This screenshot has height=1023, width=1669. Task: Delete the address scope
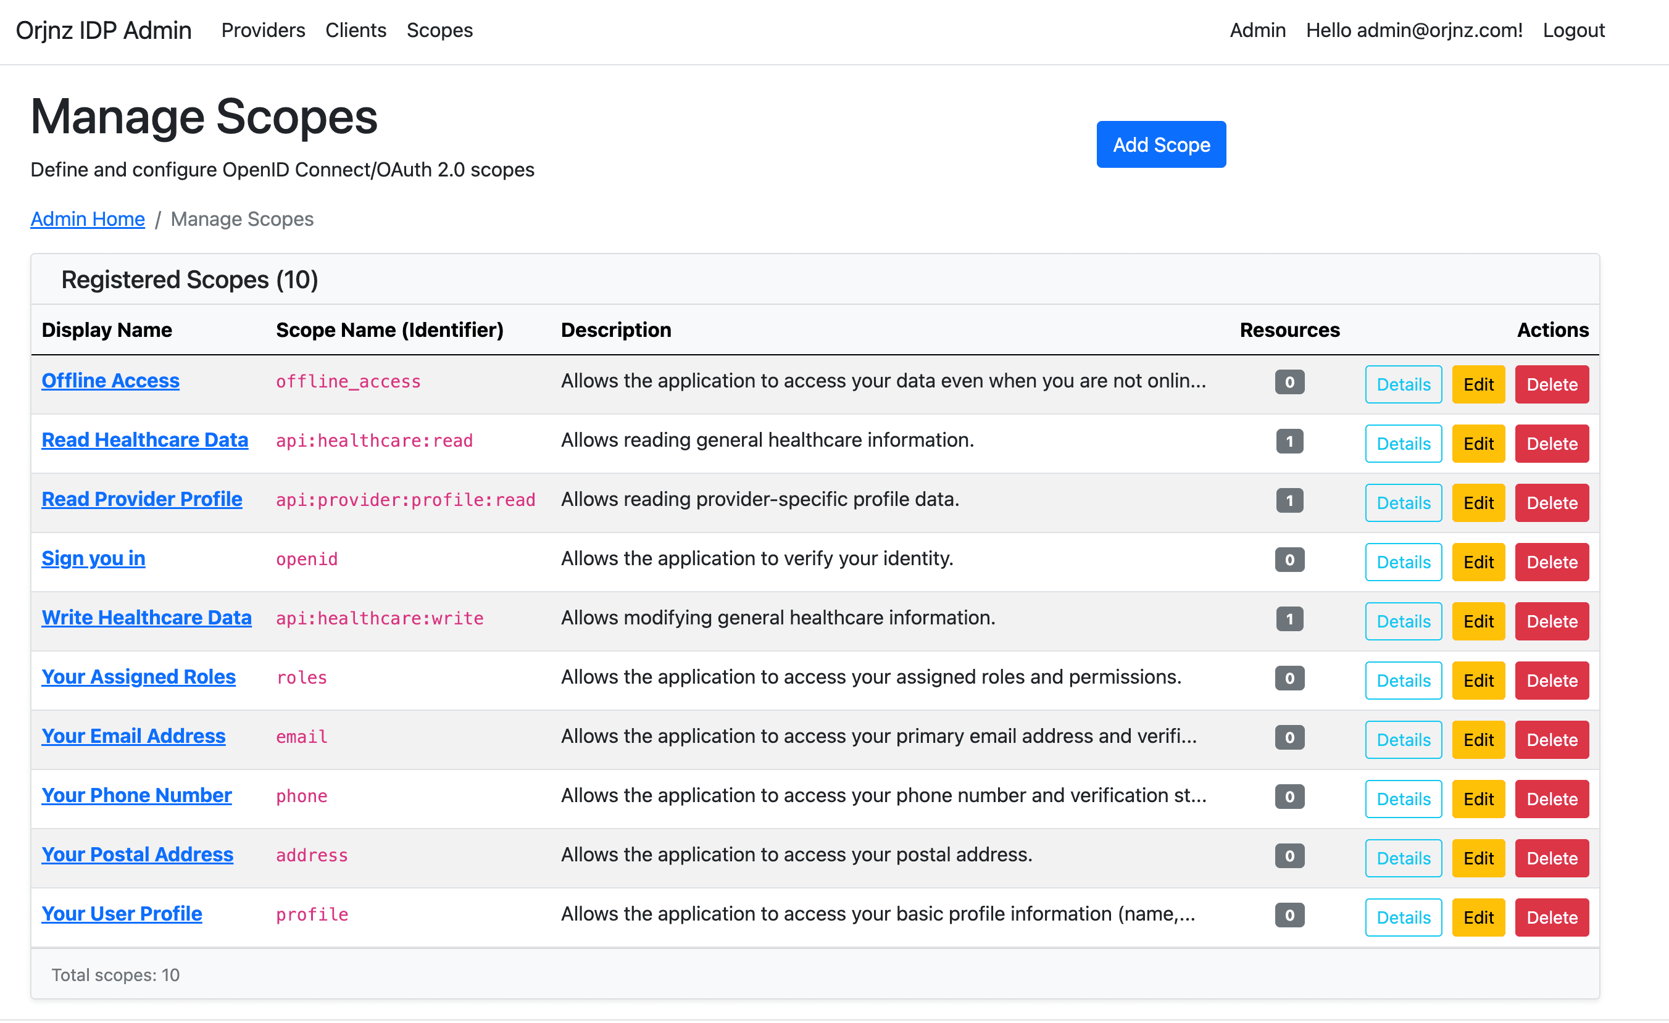1552,858
